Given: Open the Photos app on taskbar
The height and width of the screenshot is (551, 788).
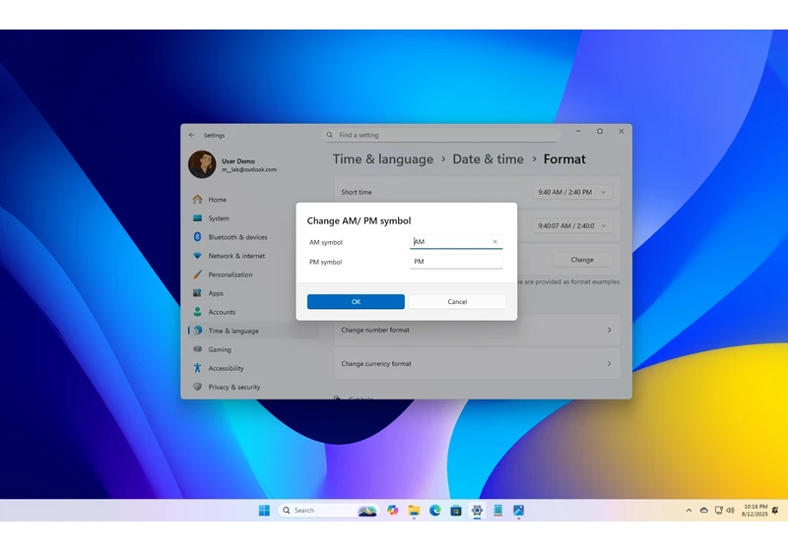Looking at the screenshot, I should click(x=519, y=511).
